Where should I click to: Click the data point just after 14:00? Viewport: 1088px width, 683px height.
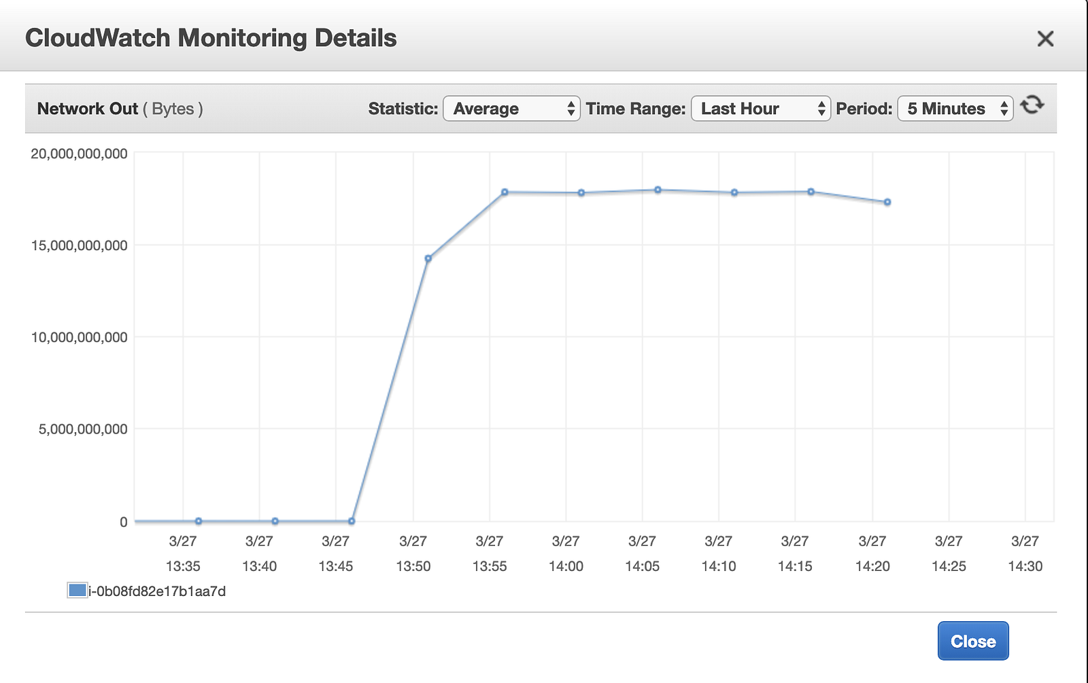581,193
